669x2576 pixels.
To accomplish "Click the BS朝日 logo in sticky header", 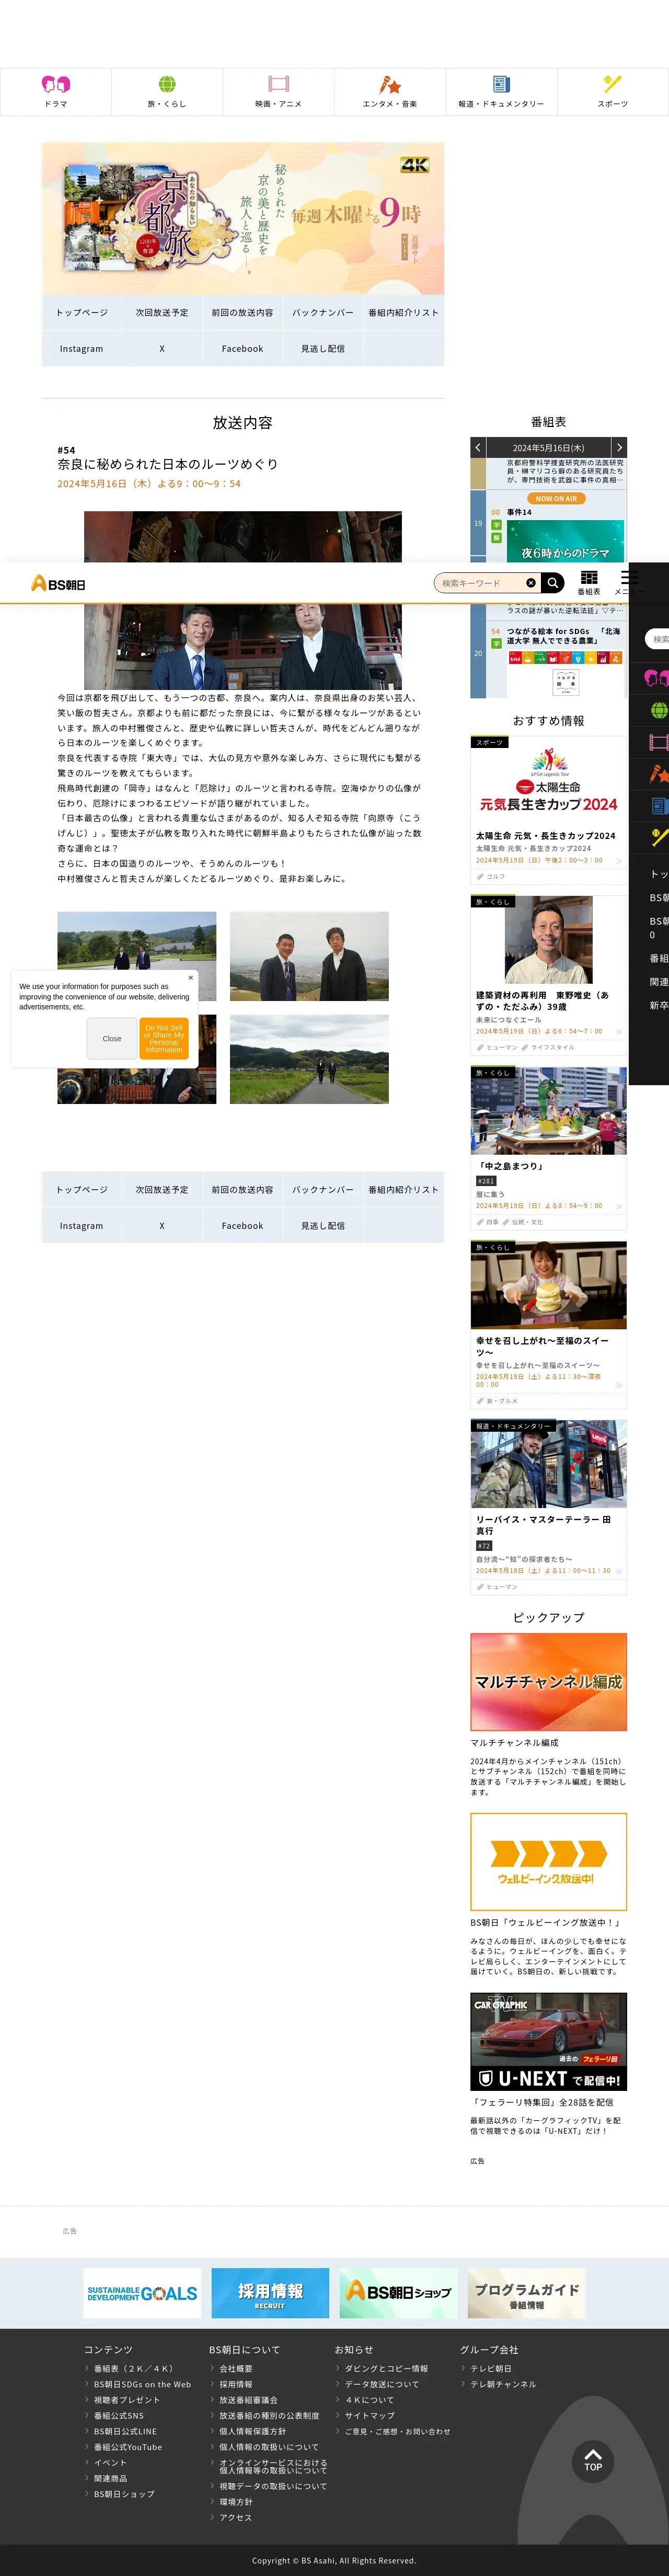I will [x=58, y=583].
